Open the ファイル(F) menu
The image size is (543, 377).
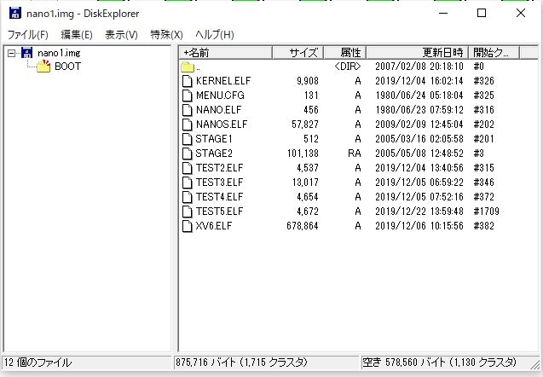(x=27, y=35)
